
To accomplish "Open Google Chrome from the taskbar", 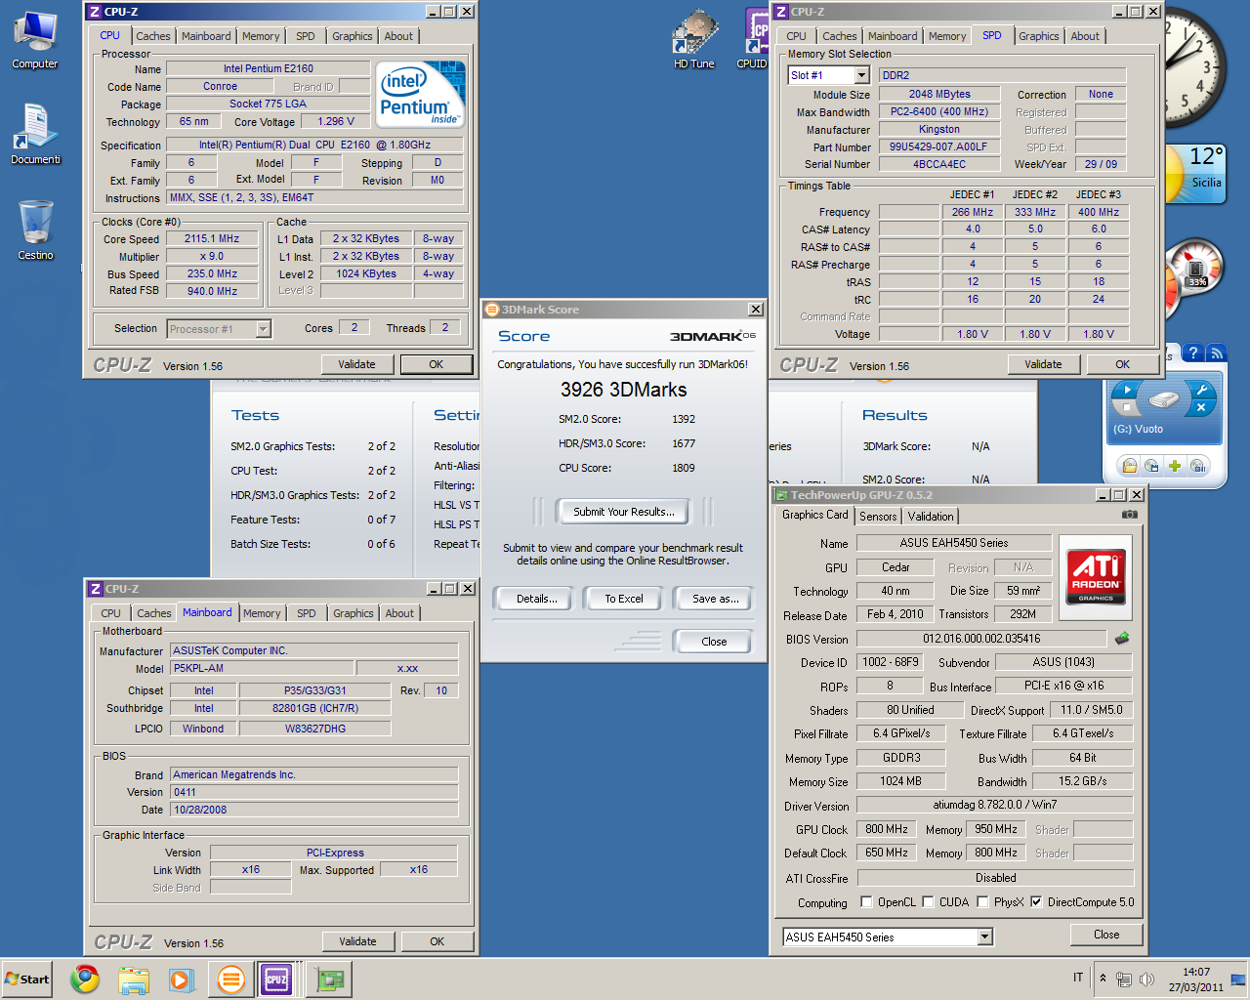I will click(85, 979).
